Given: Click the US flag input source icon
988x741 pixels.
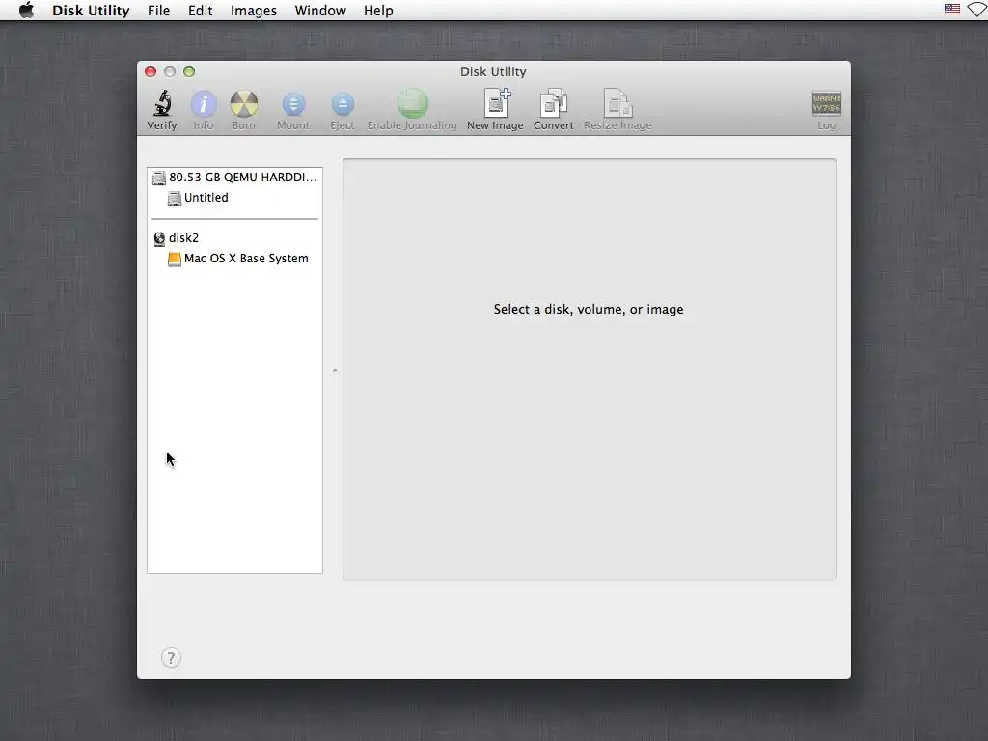Looking at the screenshot, I should 952,10.
